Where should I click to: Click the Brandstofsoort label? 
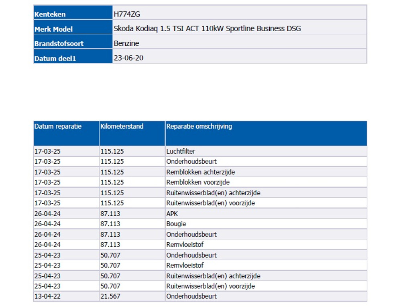click(x=59, y=43)
